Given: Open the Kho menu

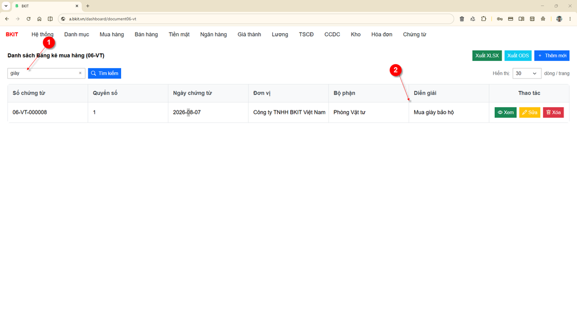Looking at the screenshot, I should 356,34.
